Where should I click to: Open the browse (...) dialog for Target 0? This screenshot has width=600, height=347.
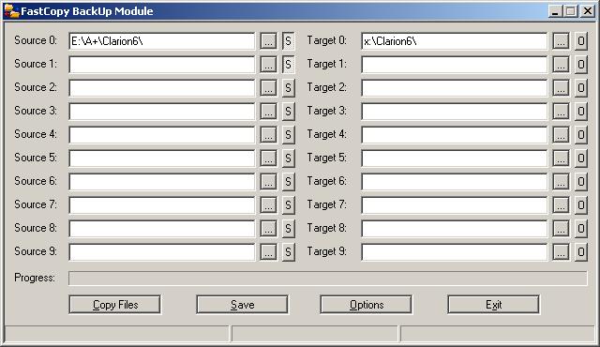point(561,41)
